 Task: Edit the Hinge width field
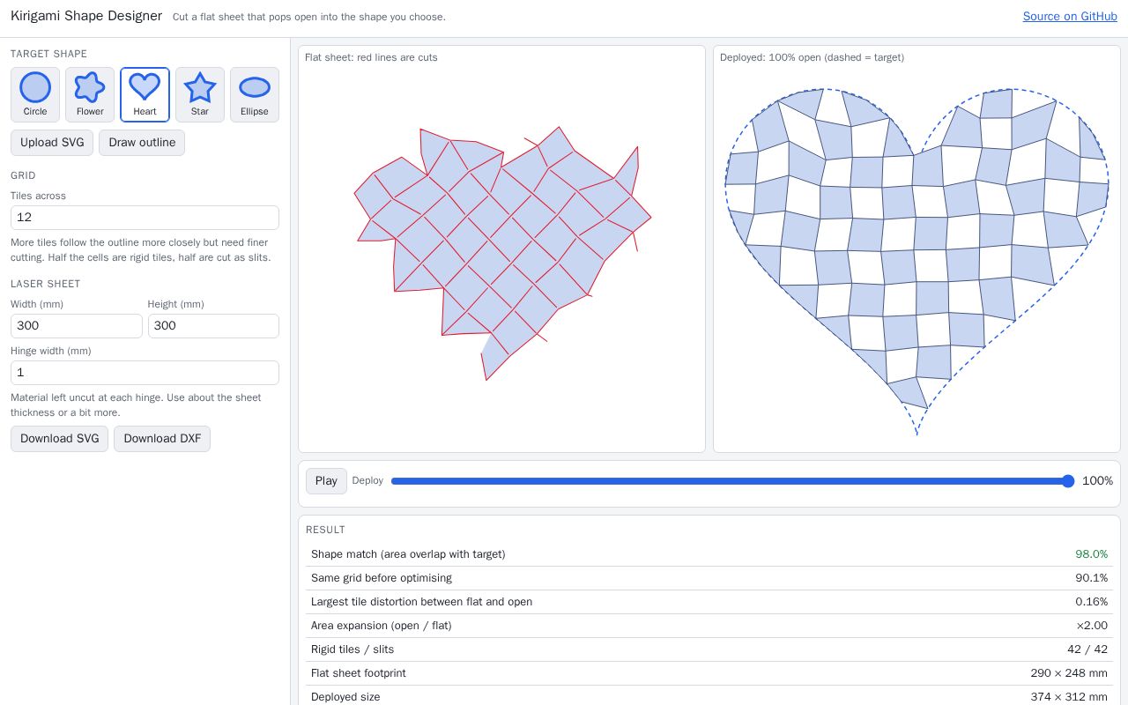tap(145, 373)
